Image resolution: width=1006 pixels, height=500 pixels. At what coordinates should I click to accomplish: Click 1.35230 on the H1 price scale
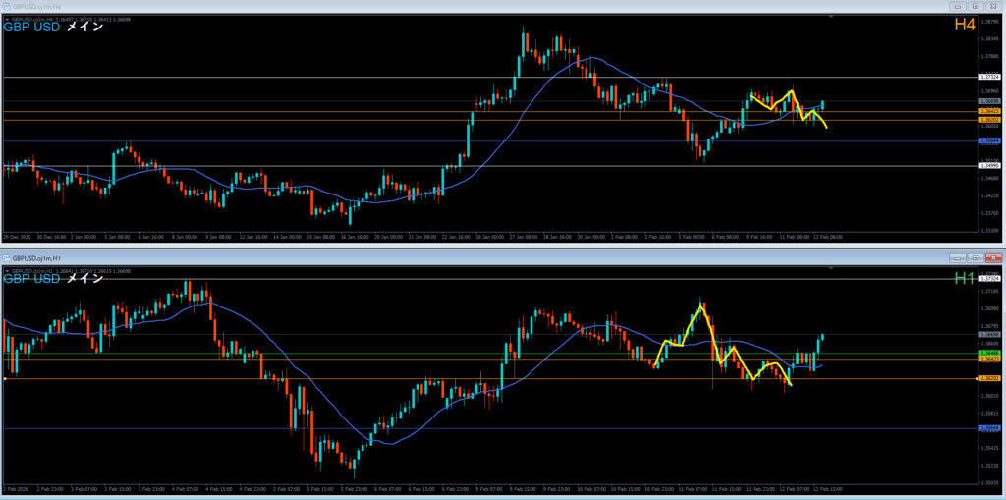click(989, 466)
